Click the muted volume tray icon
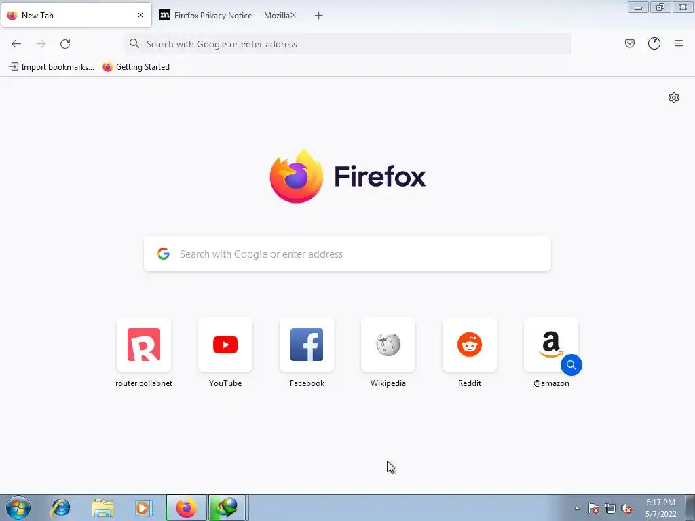The height and width of the screenshot is (521, 695). coord(626,508)
